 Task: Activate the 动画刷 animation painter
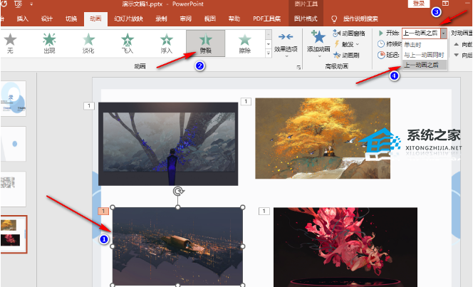346,55
